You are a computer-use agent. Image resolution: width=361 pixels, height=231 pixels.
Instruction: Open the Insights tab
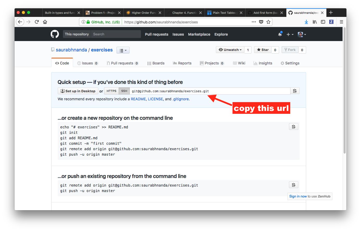pyautogui.click(x=263, y=63)
